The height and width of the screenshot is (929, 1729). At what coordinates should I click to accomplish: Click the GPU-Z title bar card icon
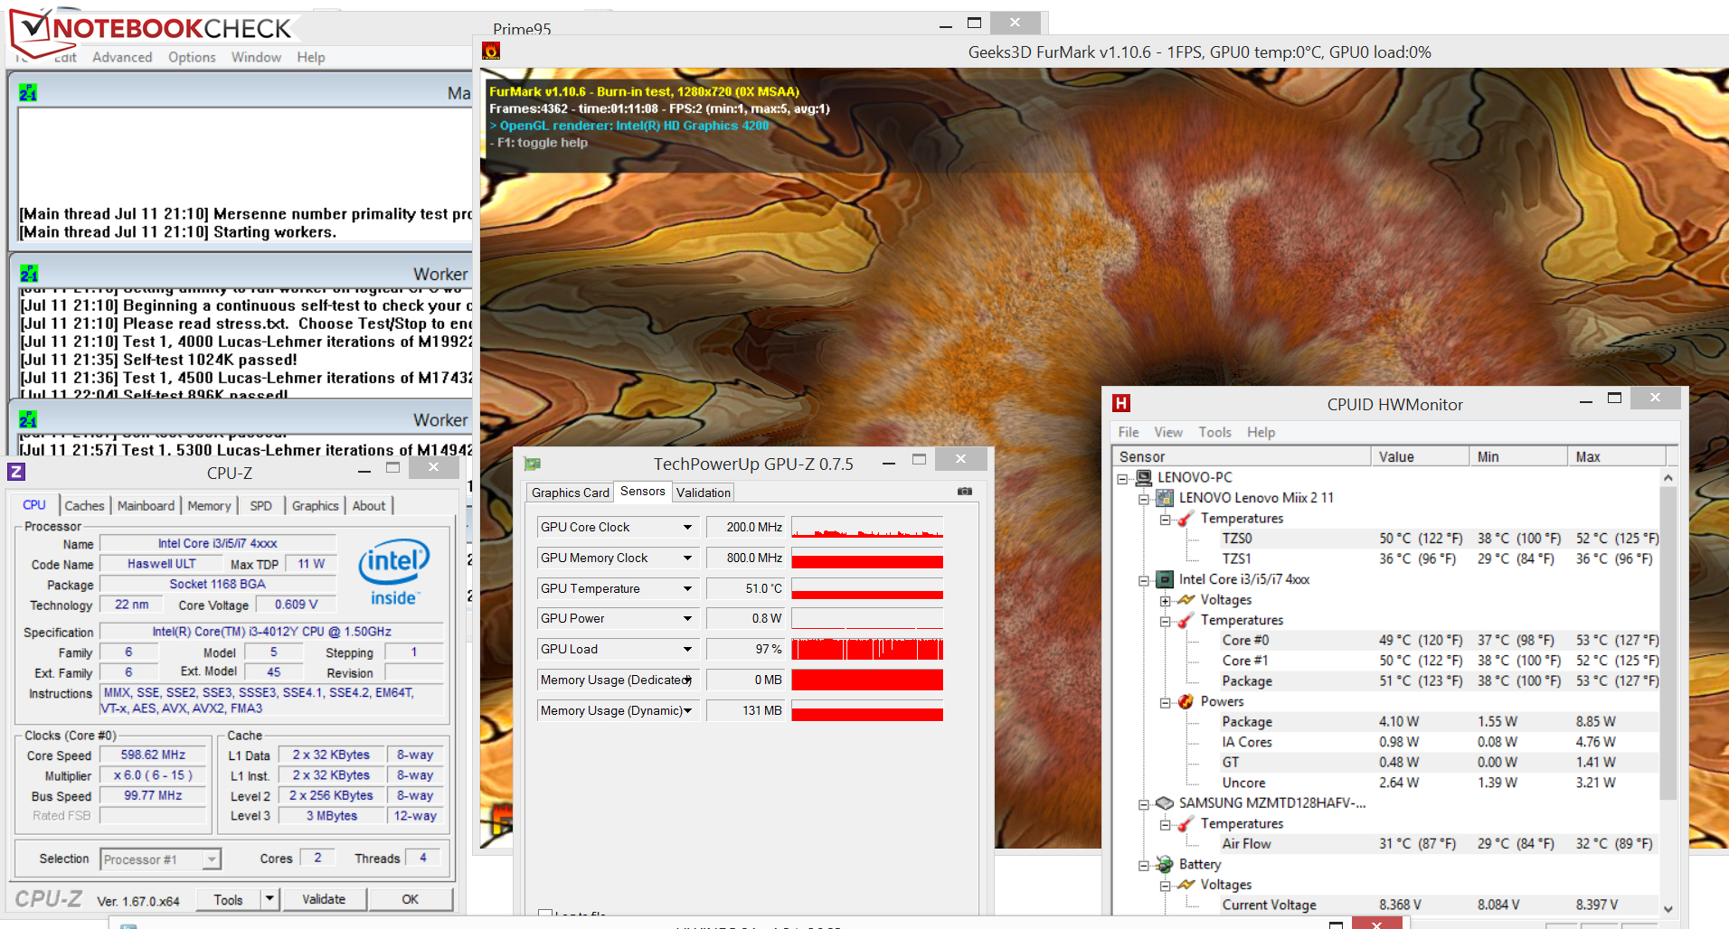tap(533, 464)
